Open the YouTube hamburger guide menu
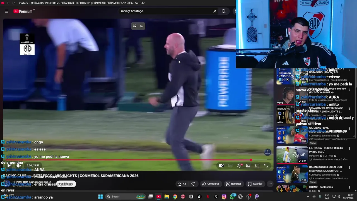The width and height of the screenshot is (357, 201). pos(7,11)
